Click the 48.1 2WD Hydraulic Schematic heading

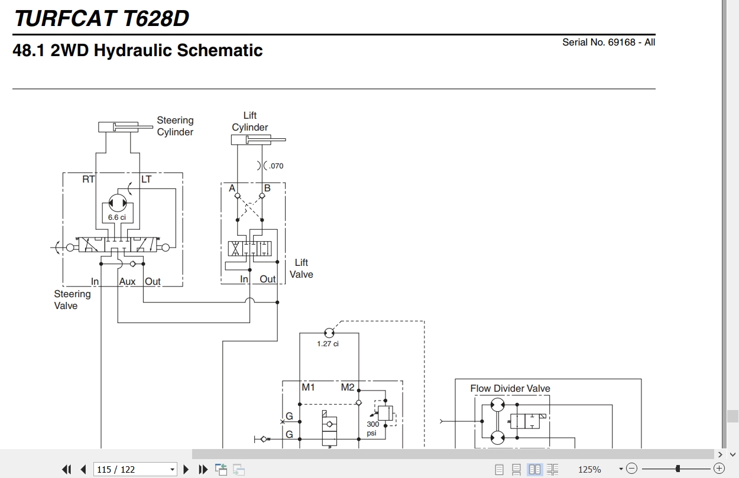(x=138, y=51)
